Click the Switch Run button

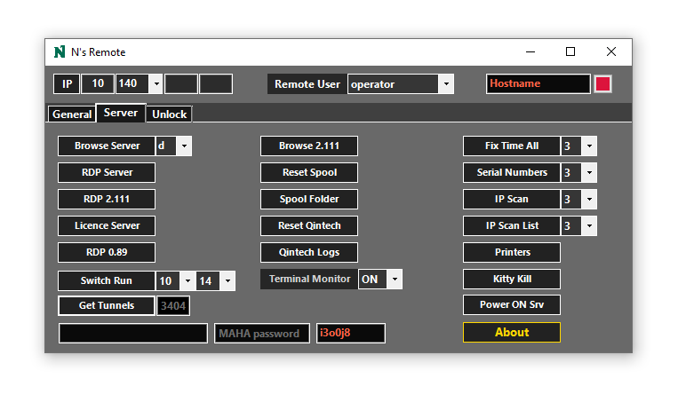click(x=107, y=280)
